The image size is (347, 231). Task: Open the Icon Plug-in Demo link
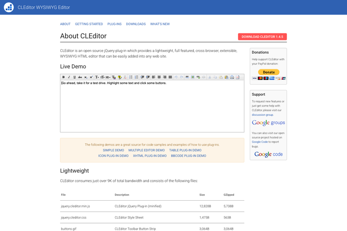pyautogui.click(x=113, y=156)
